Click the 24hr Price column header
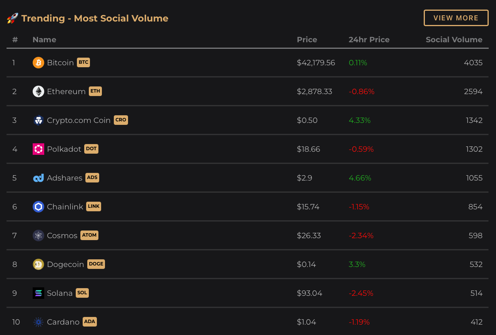Image resolution: width=496 pixels, height=335 pixels. [x=369, y=40]
